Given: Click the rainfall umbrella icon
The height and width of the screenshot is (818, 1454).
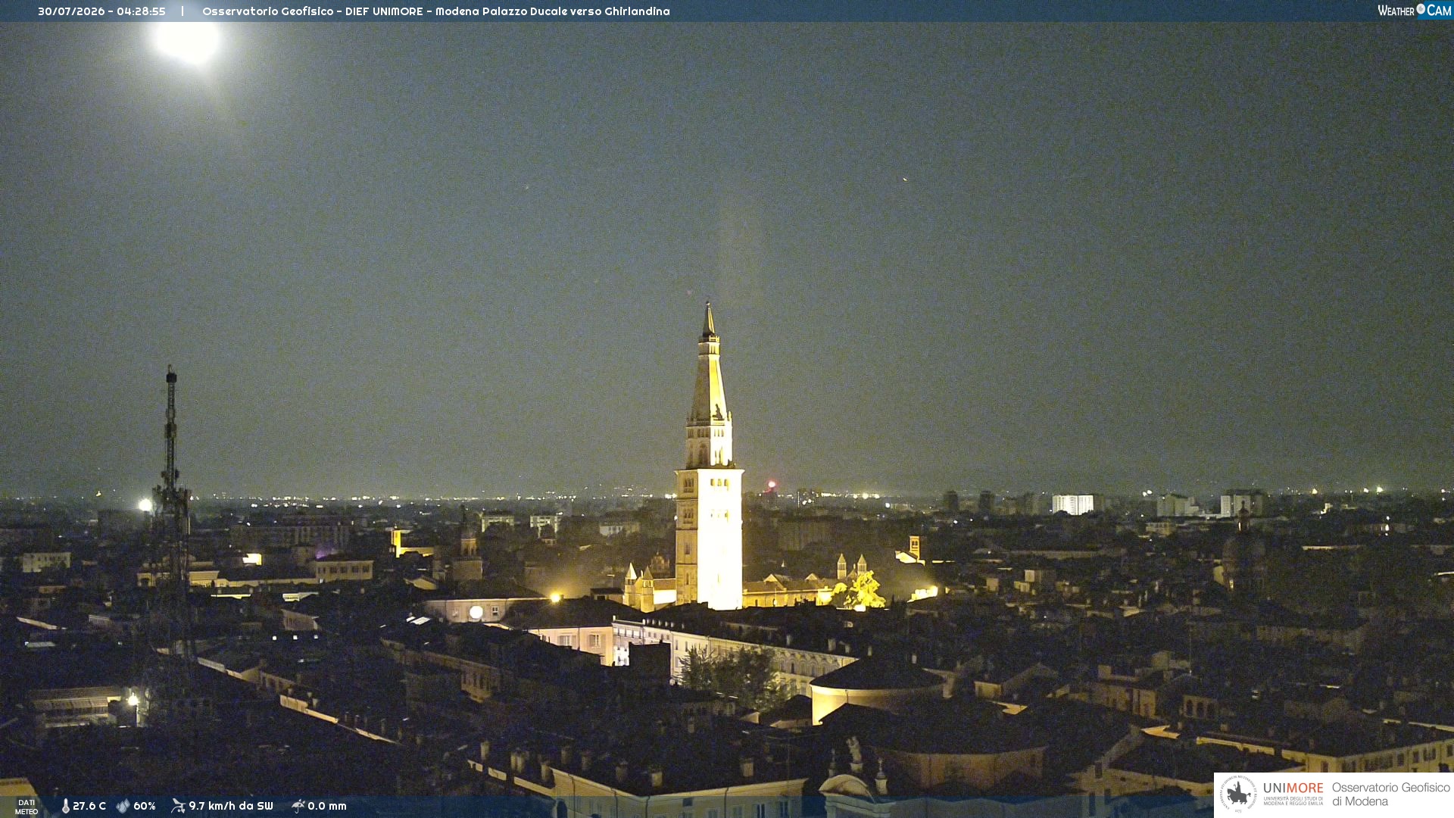Looking at the screenshot, I should point(298,806).
